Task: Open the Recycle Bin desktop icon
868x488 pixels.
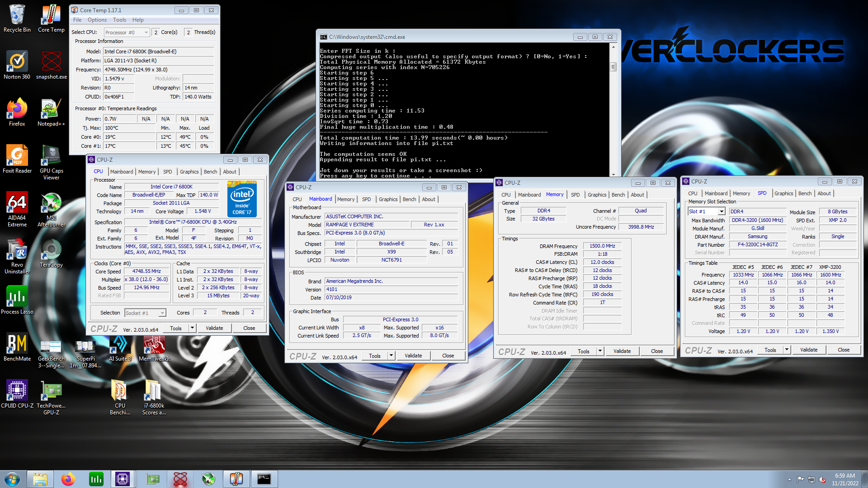Action: click(17, 18)
